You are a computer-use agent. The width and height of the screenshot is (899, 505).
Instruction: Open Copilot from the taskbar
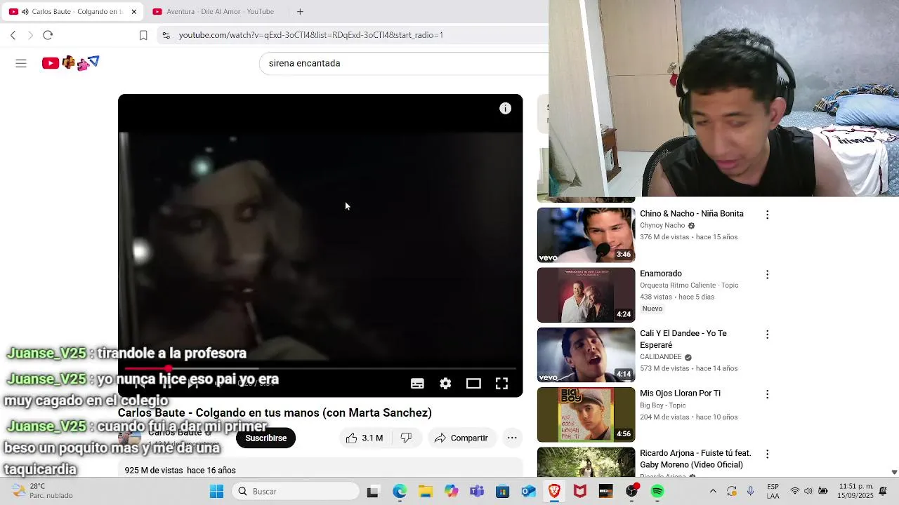click(x=451, y=492)
